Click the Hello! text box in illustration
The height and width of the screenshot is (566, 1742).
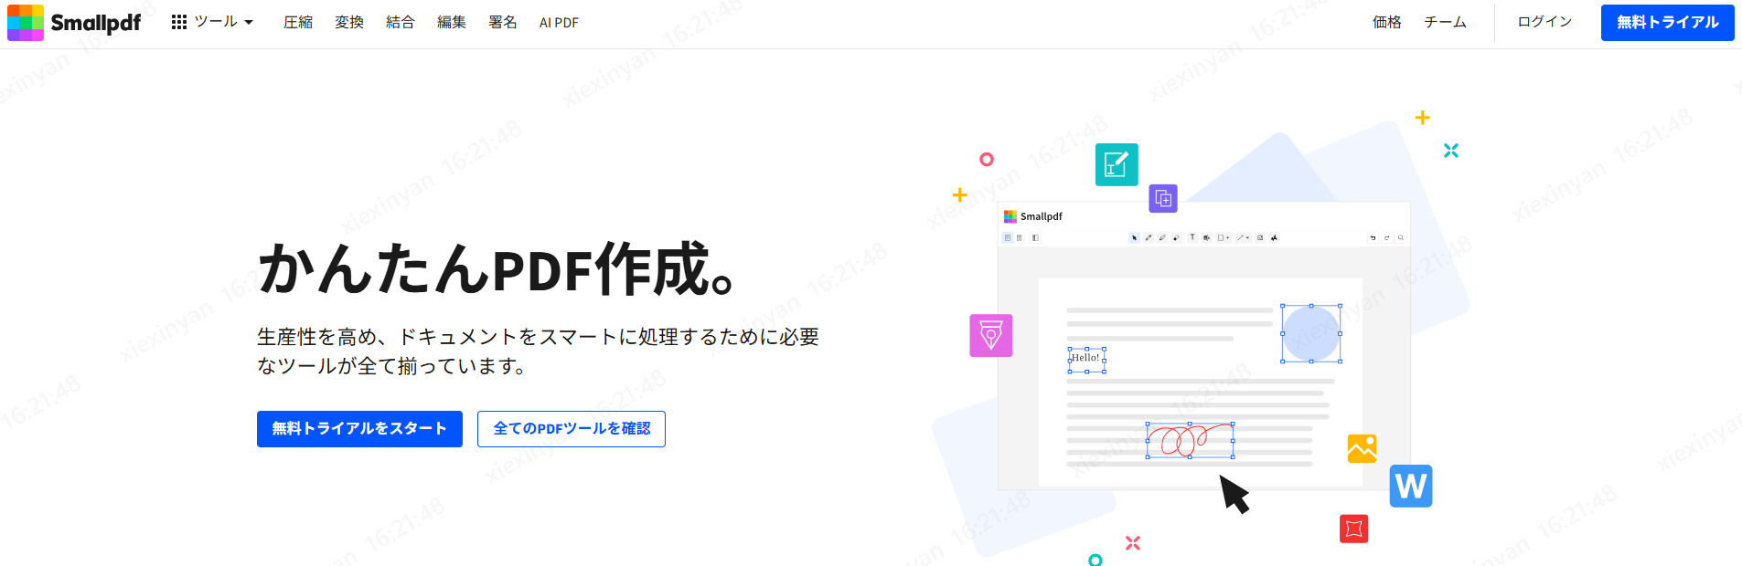click(1086, 360)
